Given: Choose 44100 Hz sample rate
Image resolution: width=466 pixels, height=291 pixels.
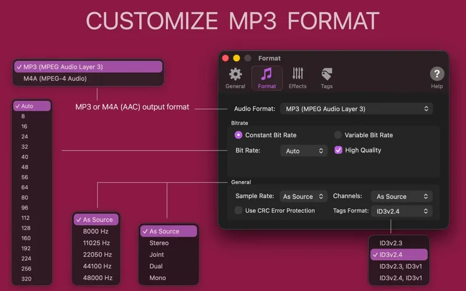Looking at the screenshot, I should (x=96, y=266).
